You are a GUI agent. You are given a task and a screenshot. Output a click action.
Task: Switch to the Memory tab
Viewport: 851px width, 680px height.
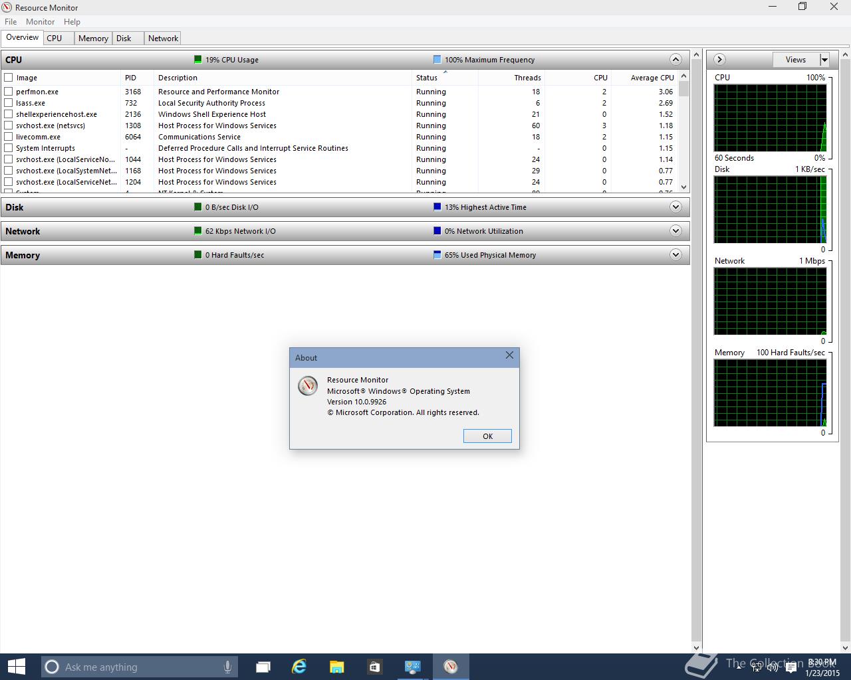pyautogui.click(x=93, y=39)
